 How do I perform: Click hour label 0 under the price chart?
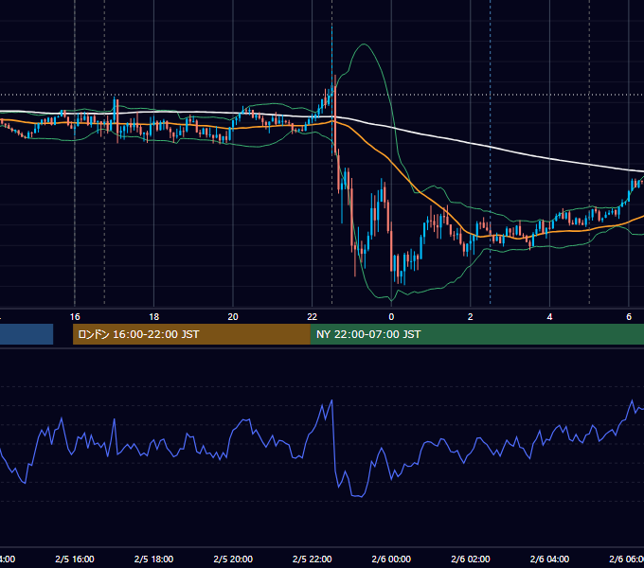(x=391, y=317)
